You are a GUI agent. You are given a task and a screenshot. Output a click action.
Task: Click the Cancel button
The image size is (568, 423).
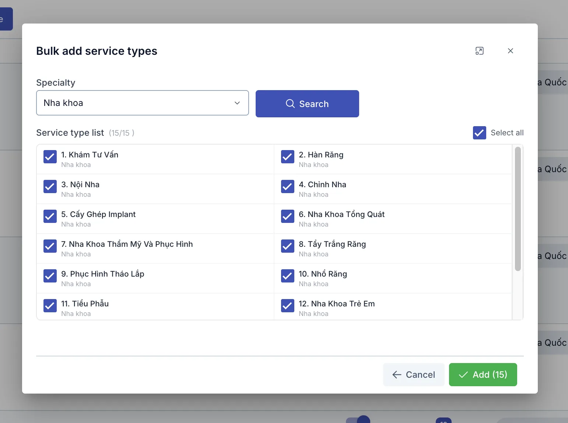tap(414, 374)
